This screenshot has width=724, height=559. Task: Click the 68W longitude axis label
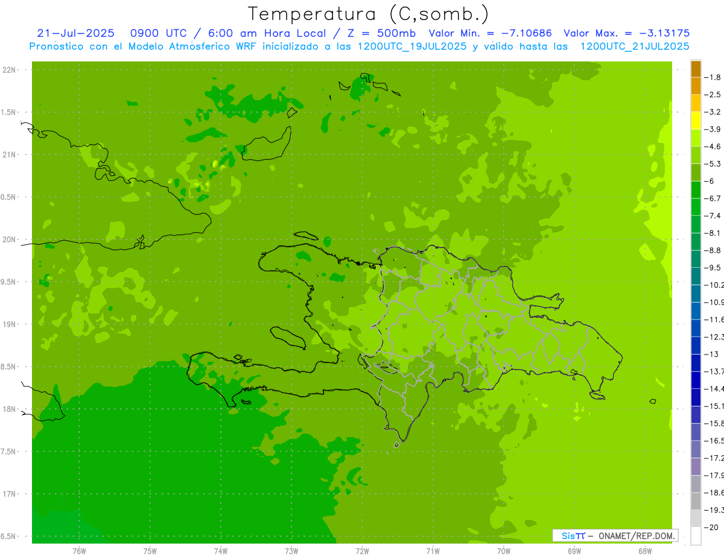(645, 551)
